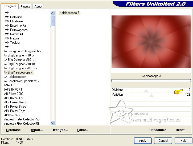Select &<Bkg Designer sf10 I> category
This screenshot has height=146, width=193.
point(19,55)
